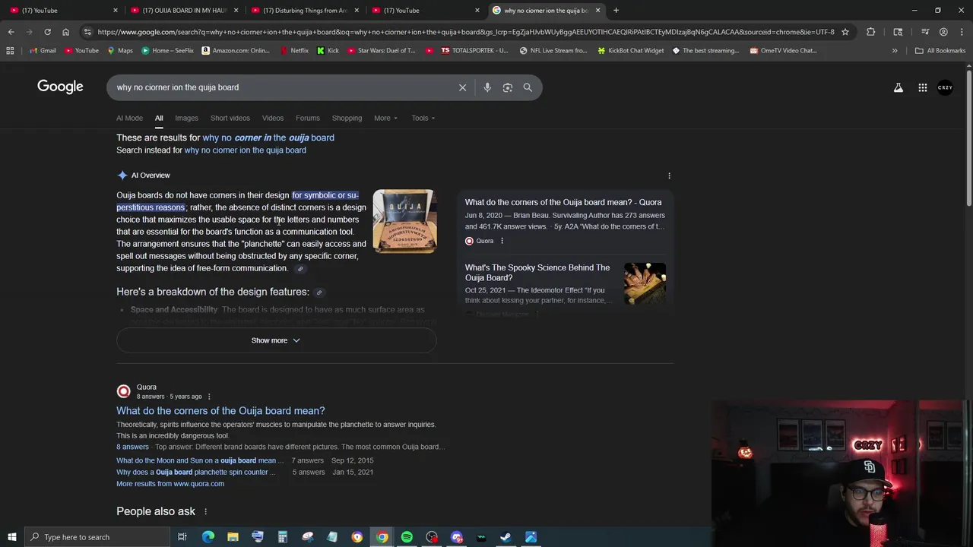Image resolution: width=973 pixels, height=547 pixels.
Task: Open the All Bookmarks folder
Action: click(940, 51)
